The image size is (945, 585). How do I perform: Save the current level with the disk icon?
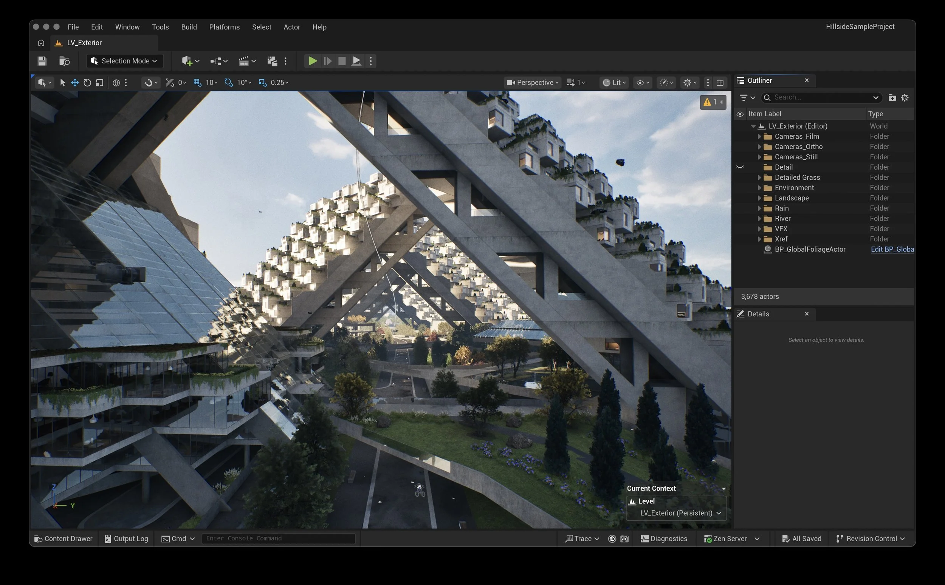(42, 61)
